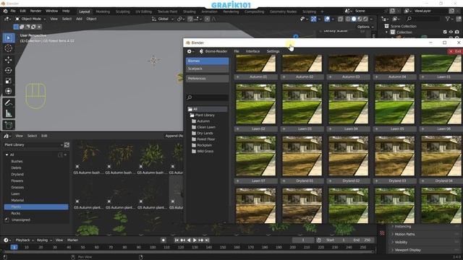Add a new workspace tab with plus

coord(322,12)
